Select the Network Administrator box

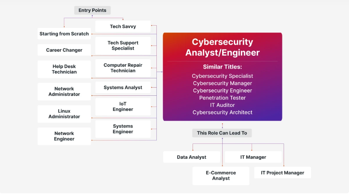[x=64, y=91]
